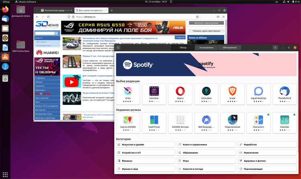This screenshot has width=301, height=179.
Task: Switch to the Обновления tab
Action: click(x=230, y=47)
